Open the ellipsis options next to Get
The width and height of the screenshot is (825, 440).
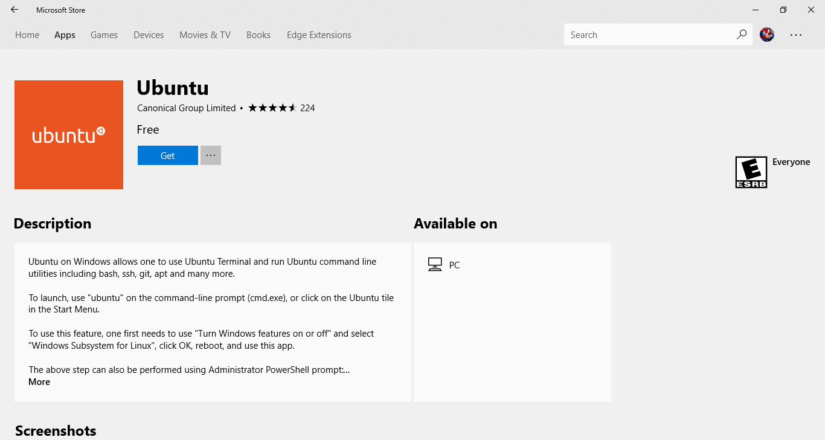point(211,155)
